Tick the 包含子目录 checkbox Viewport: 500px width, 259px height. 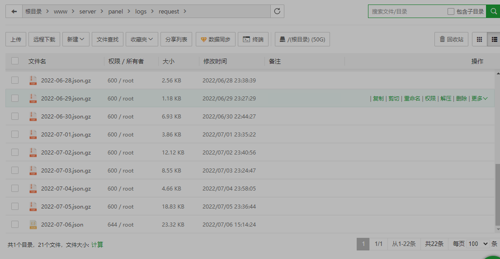(451, 11)
